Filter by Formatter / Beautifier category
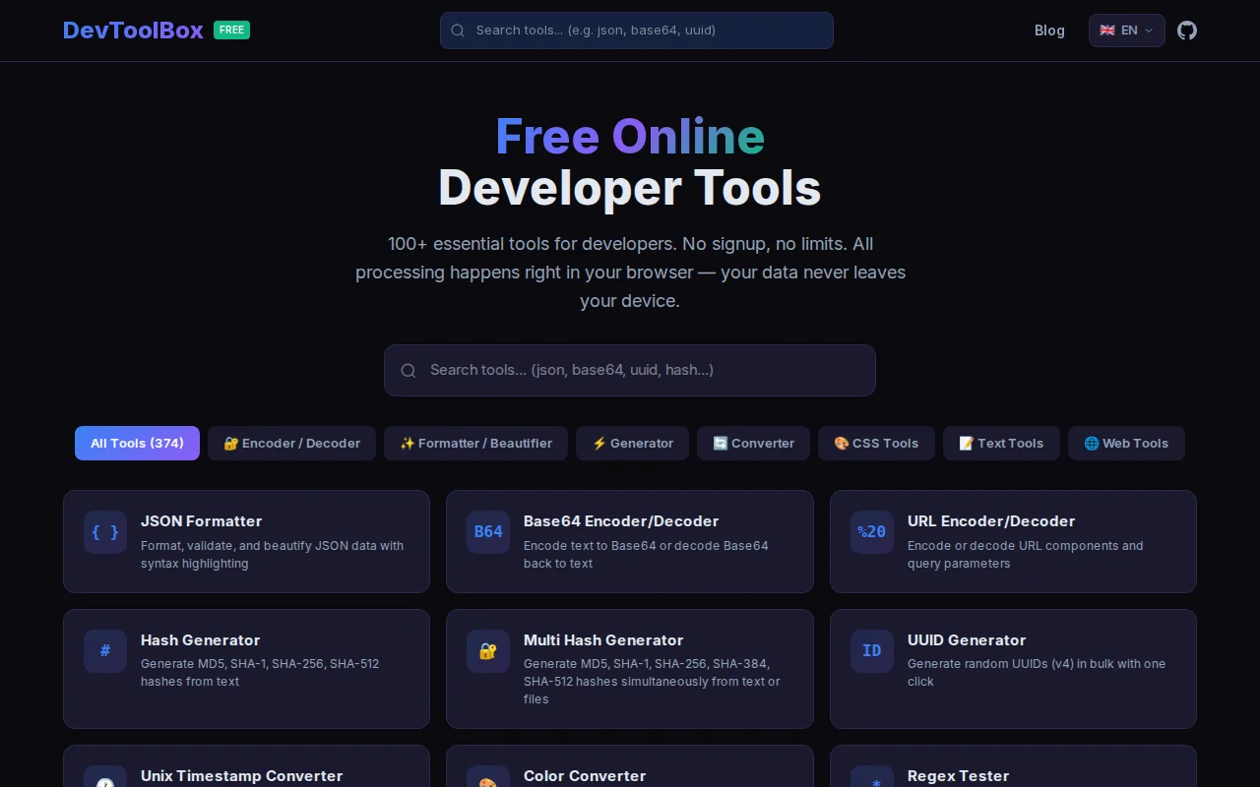This screenshot has height=787, width=1260. click(x=475, y=444)
